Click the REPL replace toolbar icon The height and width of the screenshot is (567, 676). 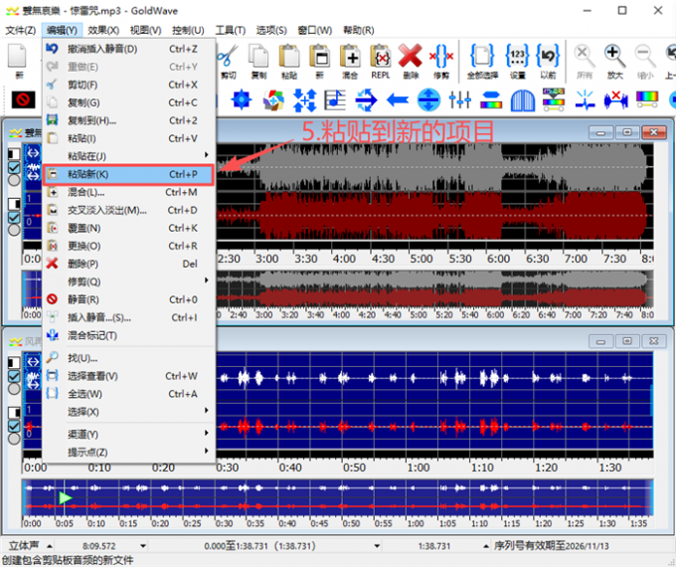coord(380,57)
